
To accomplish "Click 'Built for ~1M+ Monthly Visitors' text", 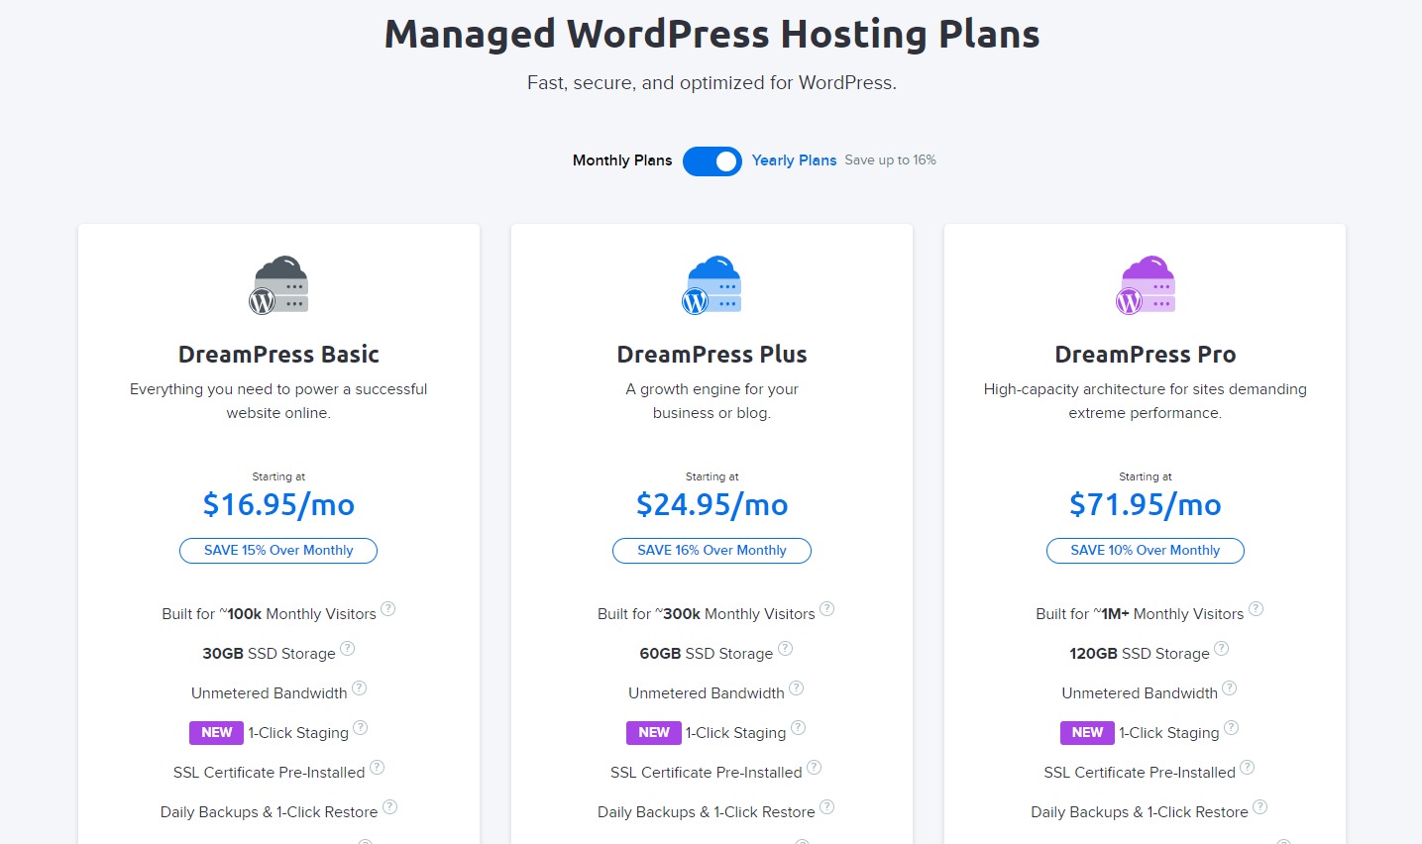I will pos(1140,614).
